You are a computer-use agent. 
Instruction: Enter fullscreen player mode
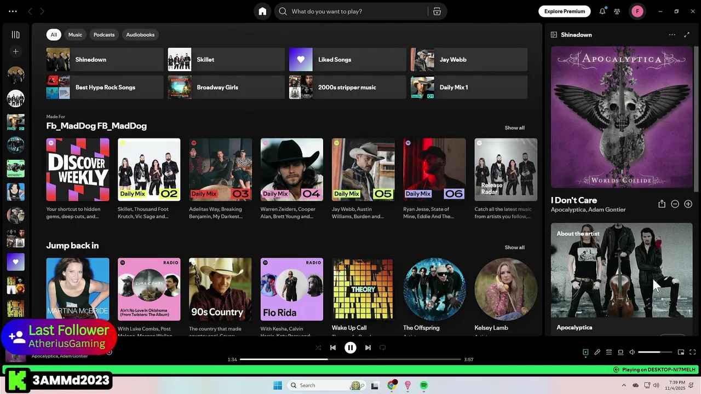[x=692, y=352]
